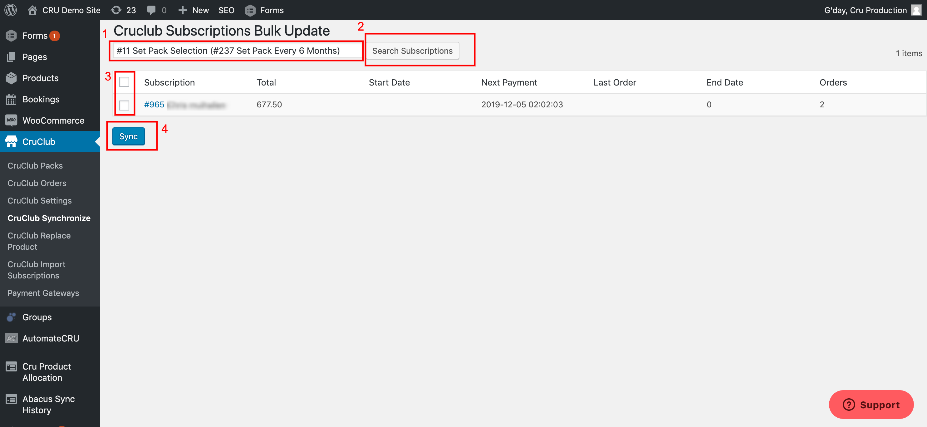The height and width of the screenshot is (427, 927).
Task: Click the Next Payment column header
Action: point(509,82)
